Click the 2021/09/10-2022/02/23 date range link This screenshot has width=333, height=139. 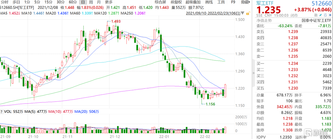tap(214, 13)
